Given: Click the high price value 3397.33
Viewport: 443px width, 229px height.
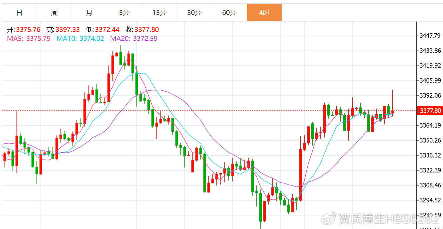Looking at the screenshot, I should pyautogui.click(x=67, y=30).
